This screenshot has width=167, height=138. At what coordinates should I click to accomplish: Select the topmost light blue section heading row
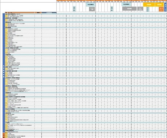[86, 14]
